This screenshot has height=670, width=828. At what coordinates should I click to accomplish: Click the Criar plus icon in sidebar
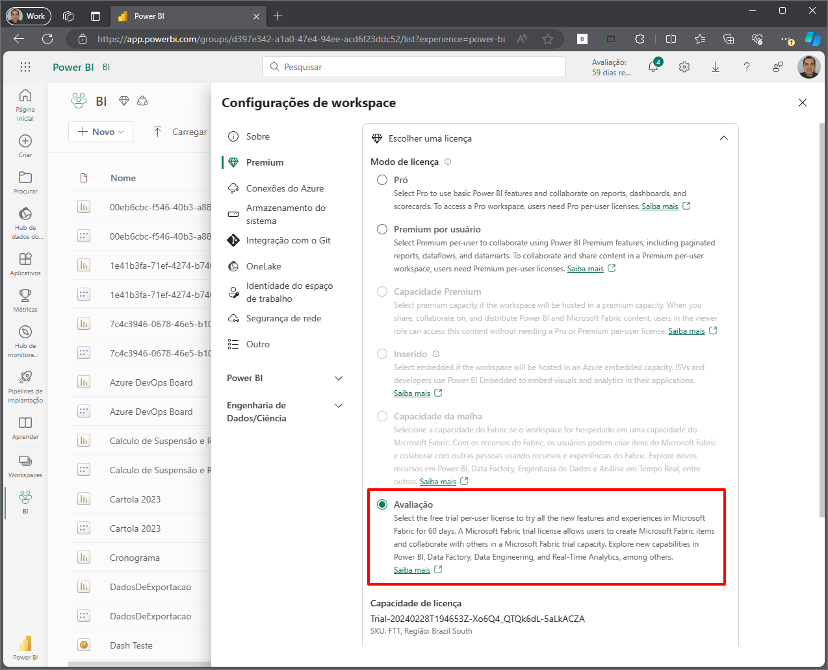25,145
